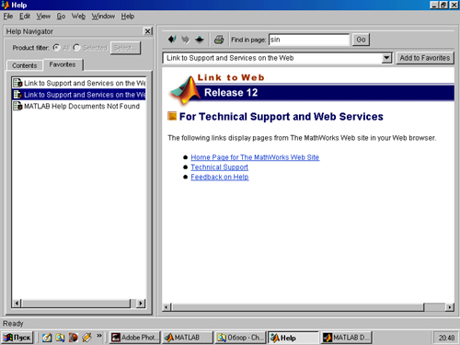Open the Go menu

pos(61,17)
